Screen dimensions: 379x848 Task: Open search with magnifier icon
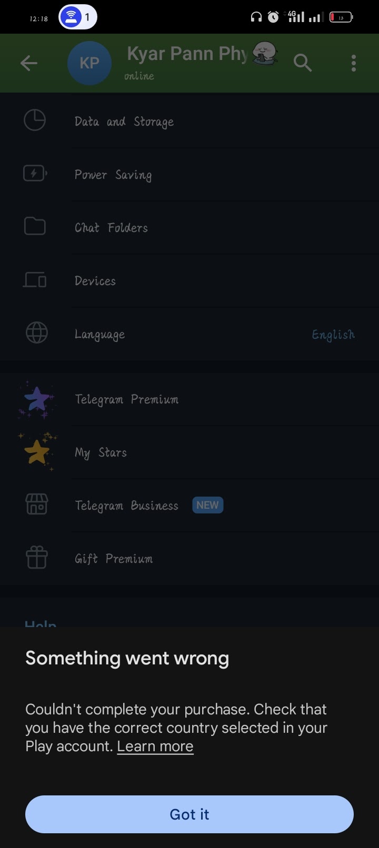(x=302, y=63)
